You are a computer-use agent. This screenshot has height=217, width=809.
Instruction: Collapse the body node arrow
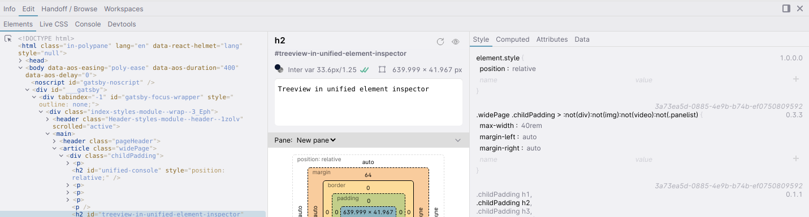(x=20, y=68)
